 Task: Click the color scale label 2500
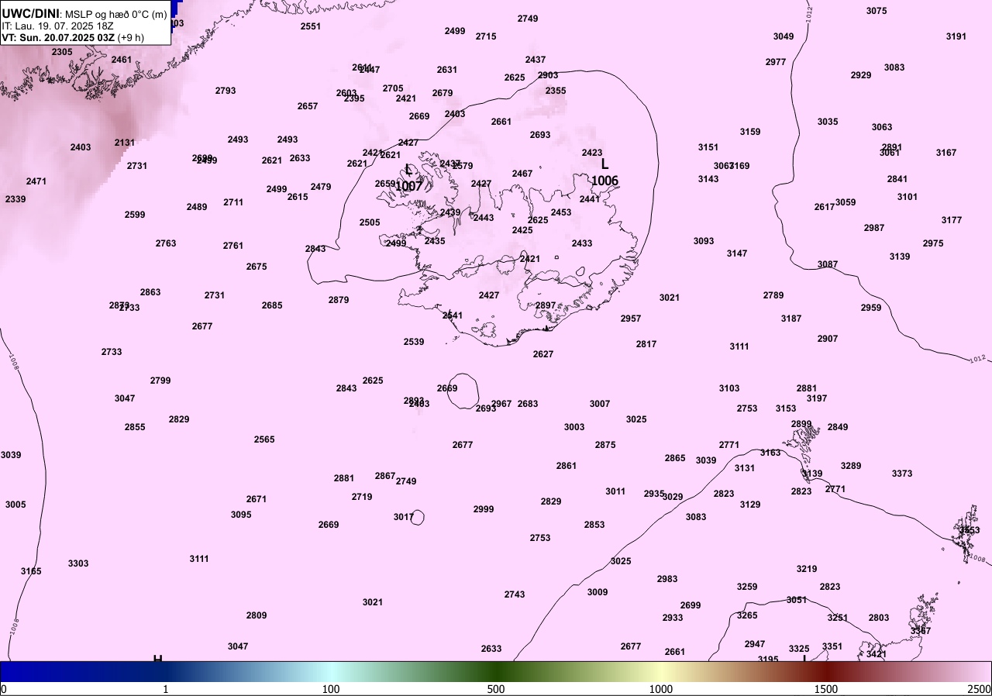tap(979, 689)
